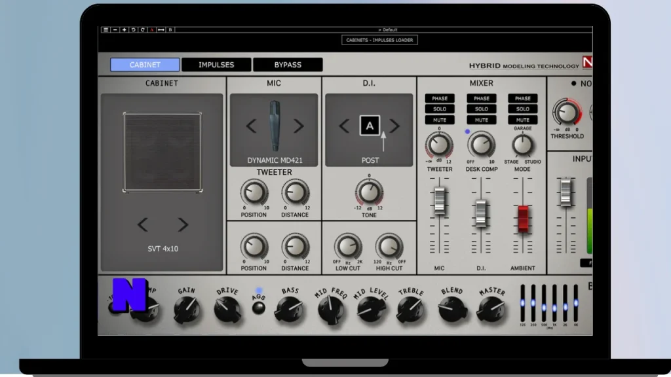Click the A-to-B copy arrow icon
The image size is (671, 377).
[x=161, y=30]
